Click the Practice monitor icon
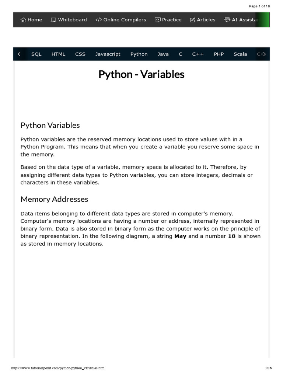 point(157,20)
